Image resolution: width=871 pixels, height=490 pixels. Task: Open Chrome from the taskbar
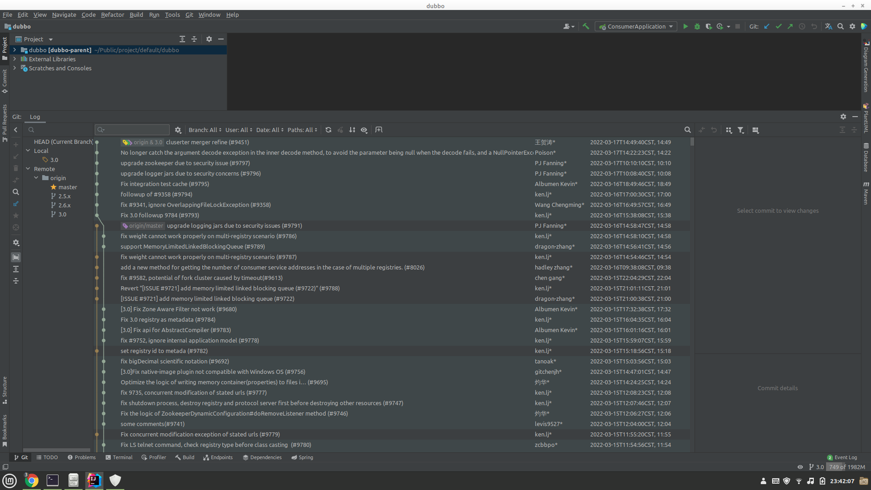[32, 480]
